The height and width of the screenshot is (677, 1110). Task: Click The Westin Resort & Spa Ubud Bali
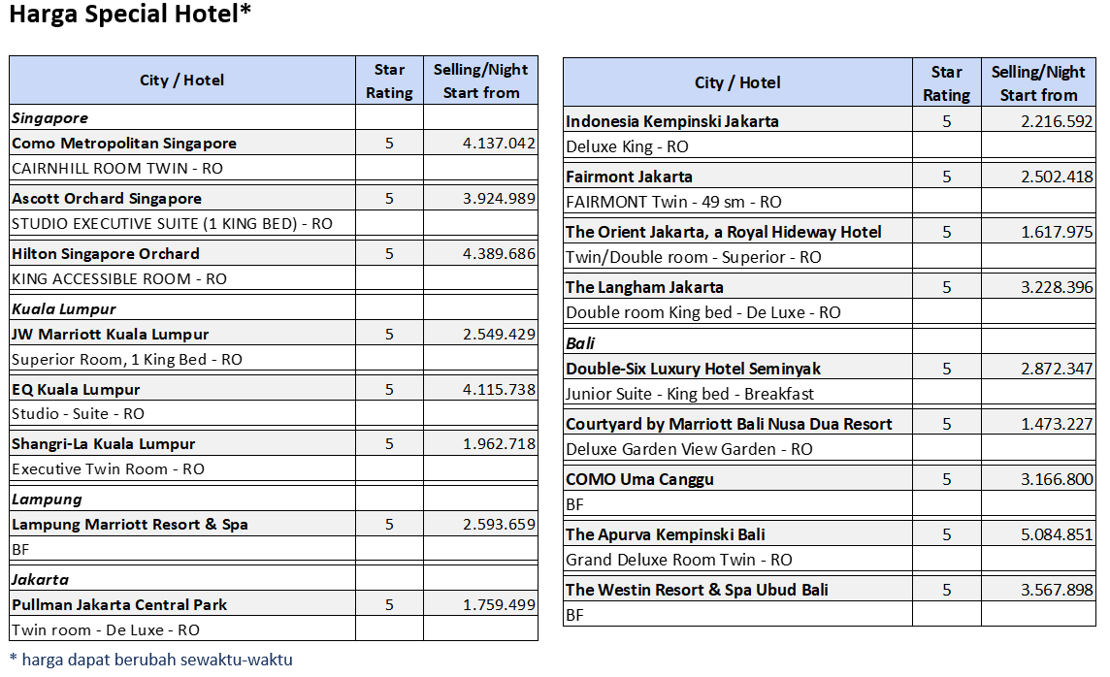pyautogui.click(x=697, y=590)
